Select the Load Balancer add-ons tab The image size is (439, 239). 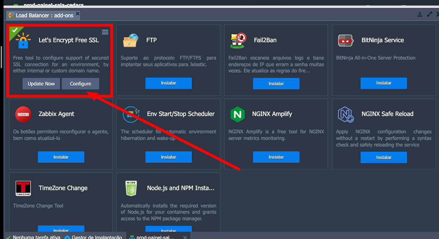point(41,15)
